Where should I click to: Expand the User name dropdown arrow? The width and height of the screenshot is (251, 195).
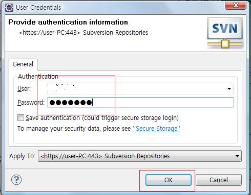(x=229, y=89)
